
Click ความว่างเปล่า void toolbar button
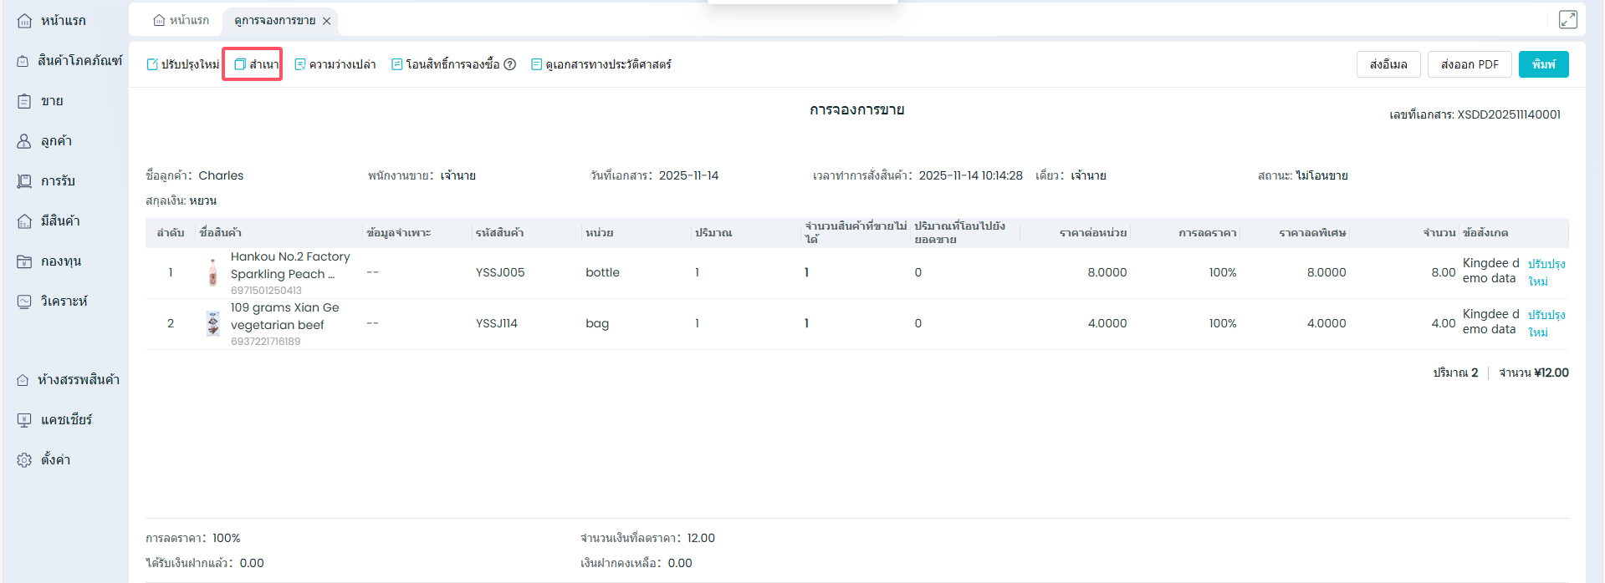[335, 64]
